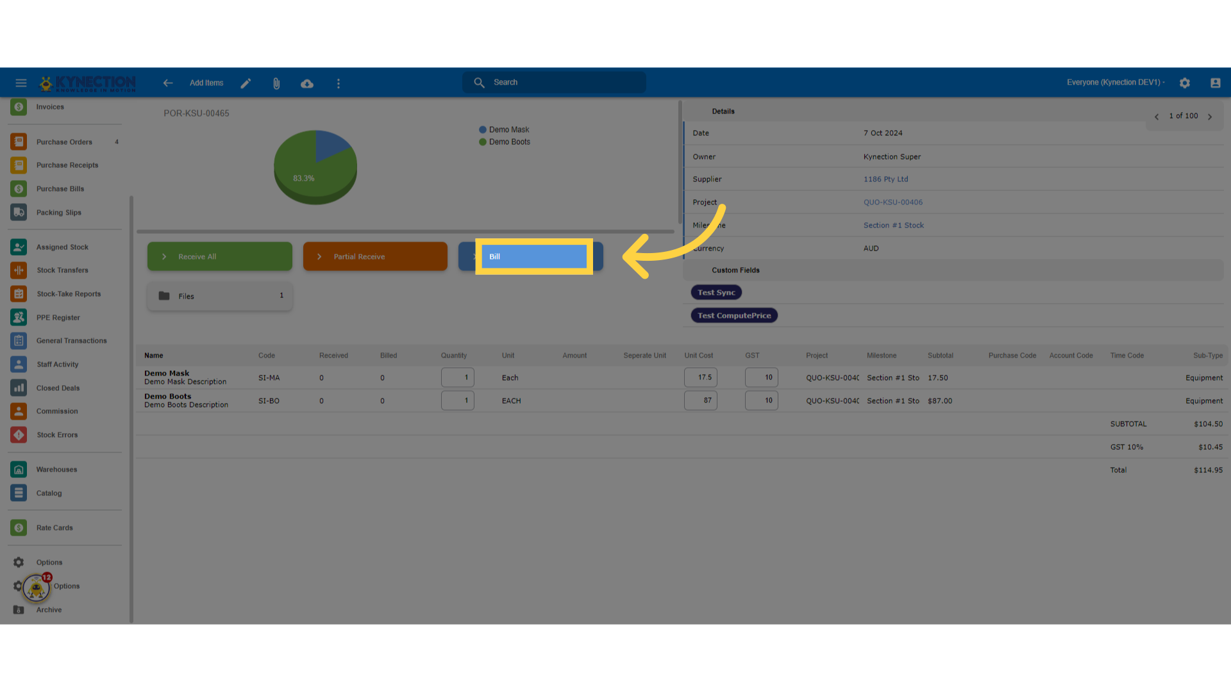The width and height of the screenshot is (1231, 692).
Task: Click the edit pencil icon in toolbar
Action: click(246, 83)
